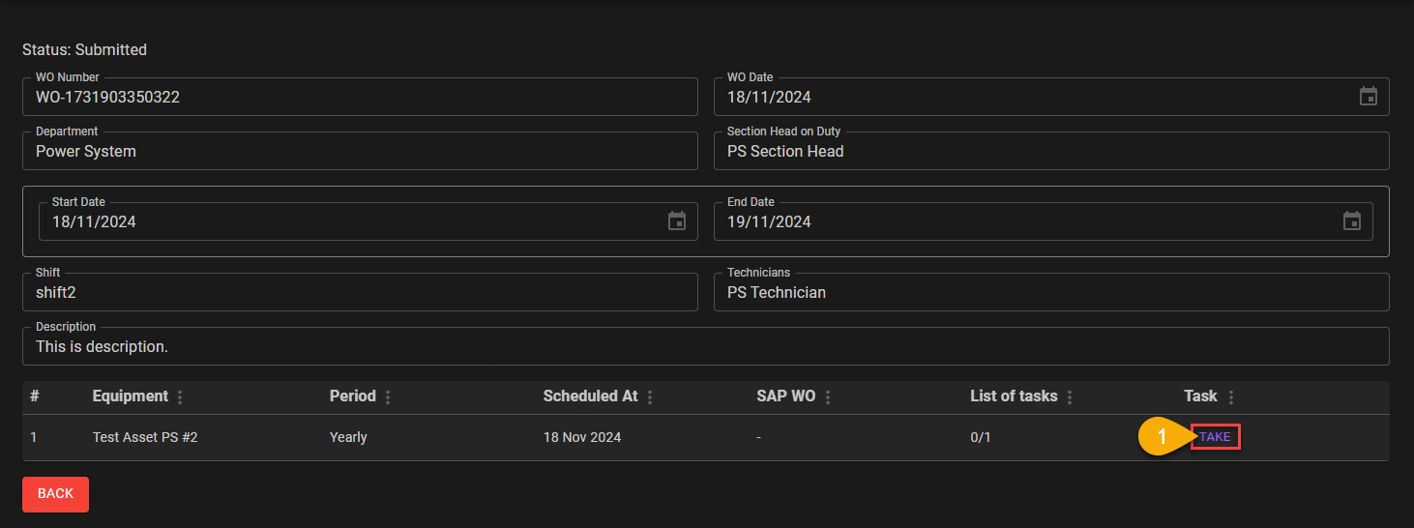Open the List of tasks column menu

tap(1070, 397)
